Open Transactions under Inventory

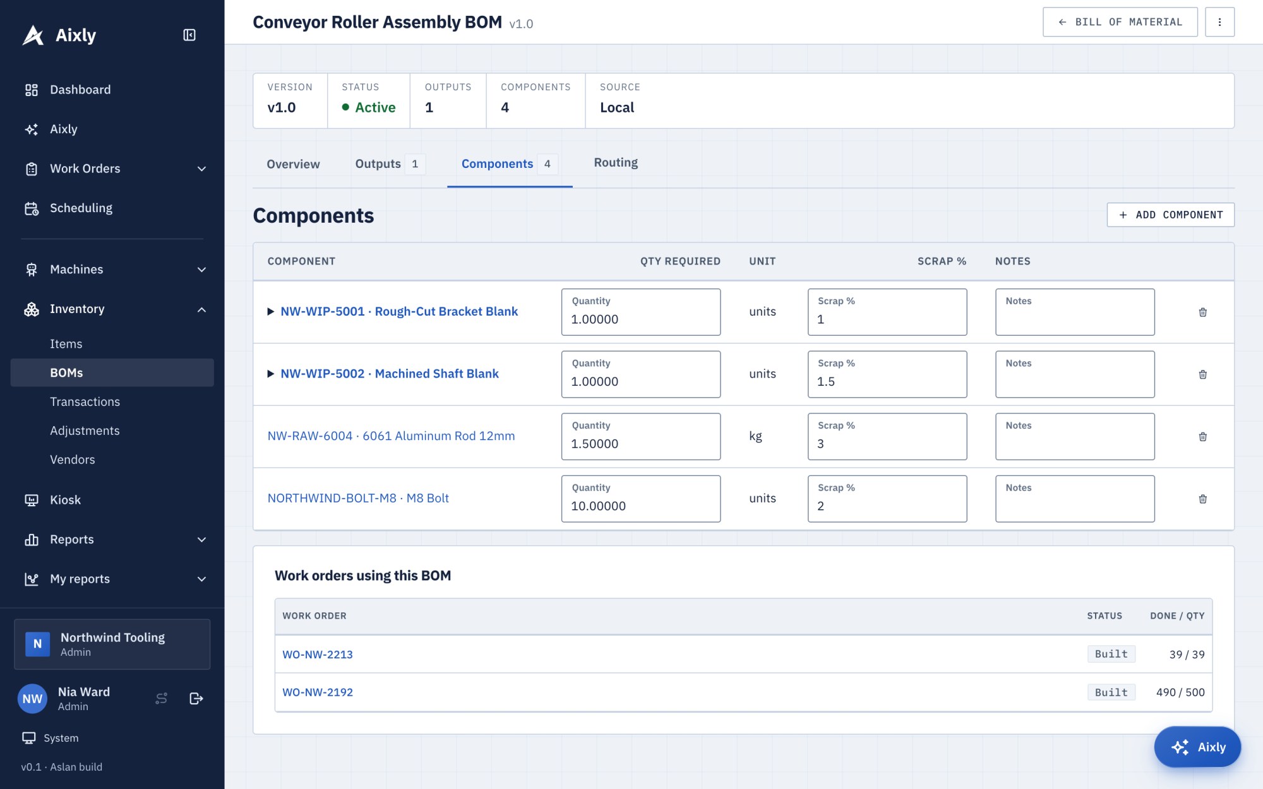click(112, 402)
